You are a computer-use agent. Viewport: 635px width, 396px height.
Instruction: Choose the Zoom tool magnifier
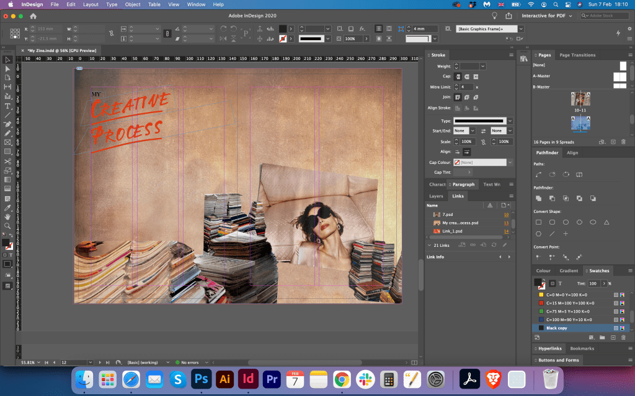[8, 226]
